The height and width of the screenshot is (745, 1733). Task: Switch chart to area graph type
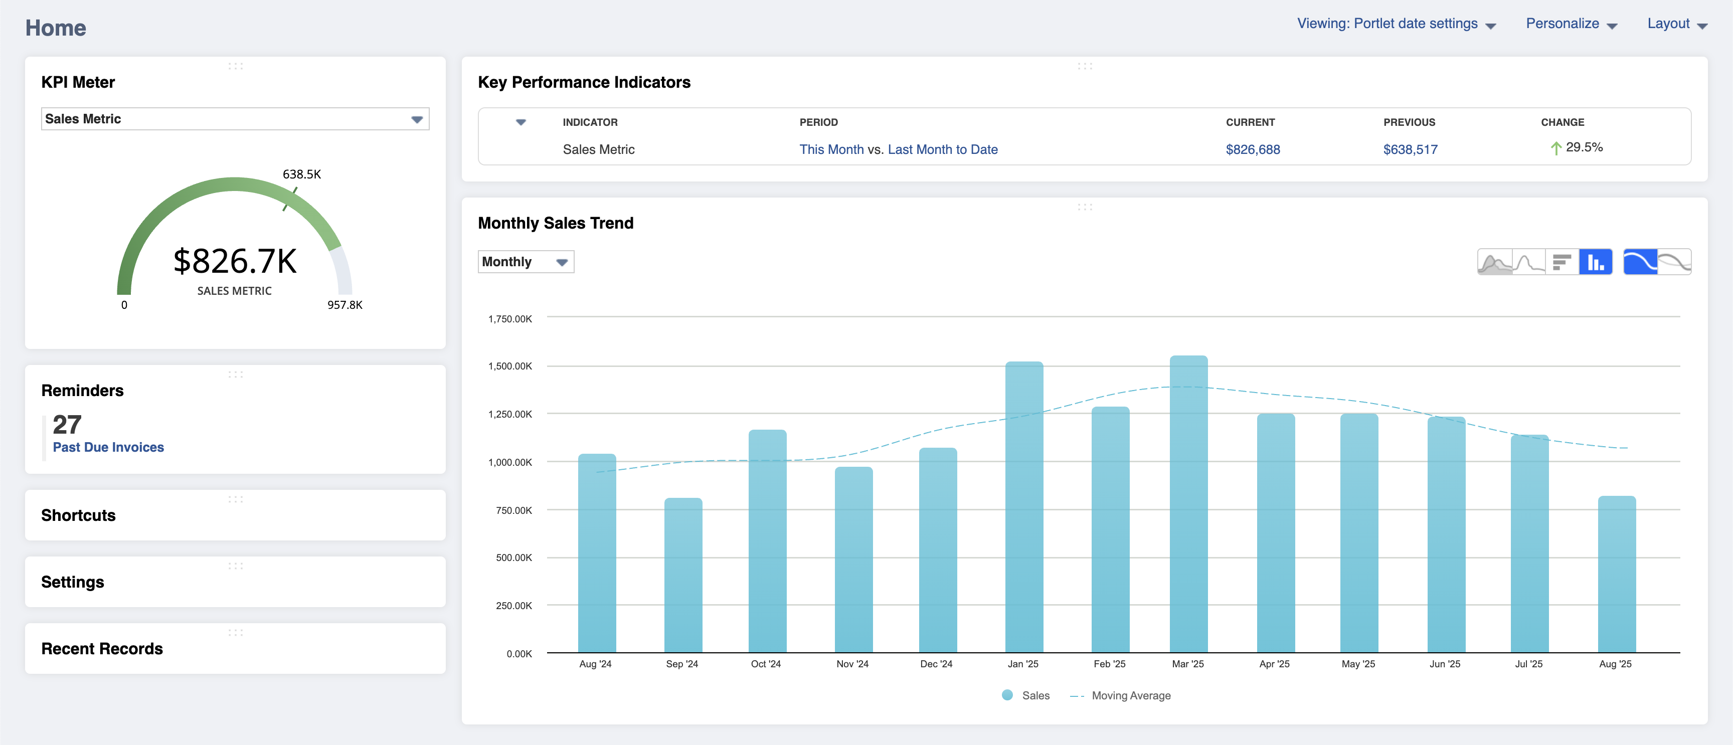(x=1494, y=262)
